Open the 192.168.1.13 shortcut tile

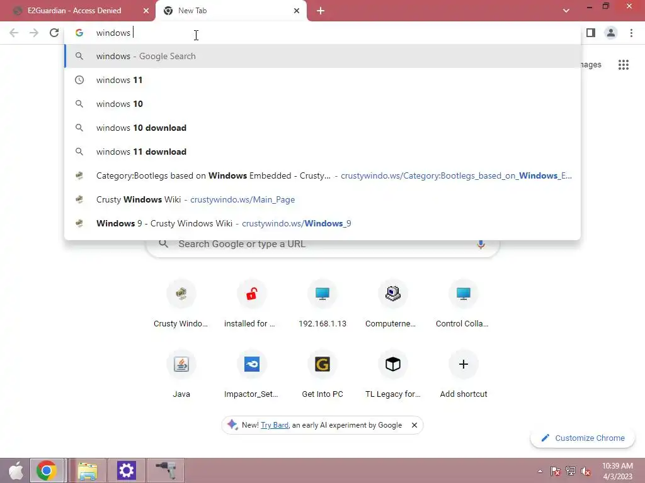[322, 304]
